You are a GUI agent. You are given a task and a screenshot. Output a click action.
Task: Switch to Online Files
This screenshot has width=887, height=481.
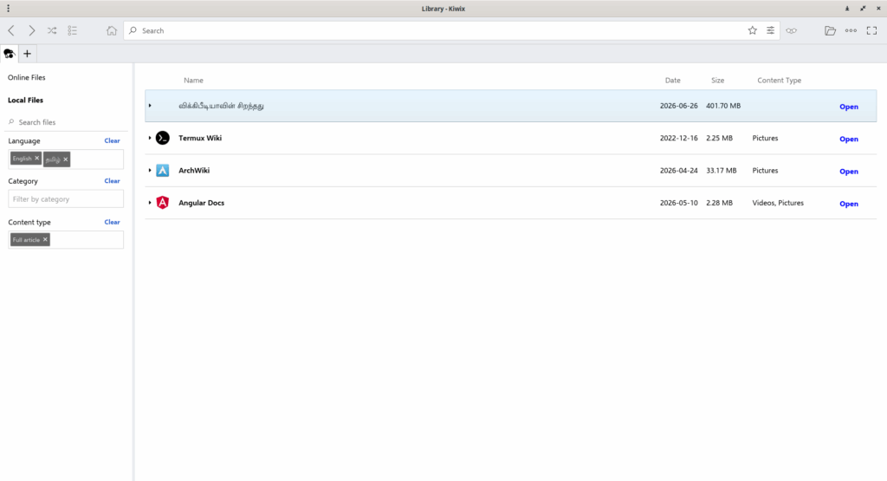point(27,77)
